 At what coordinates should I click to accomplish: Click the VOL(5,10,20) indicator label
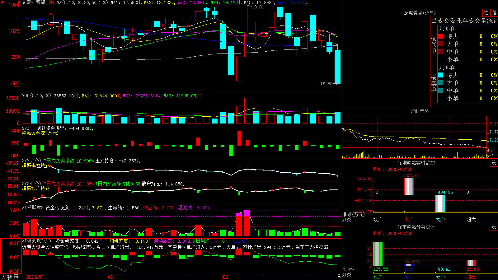37,96
